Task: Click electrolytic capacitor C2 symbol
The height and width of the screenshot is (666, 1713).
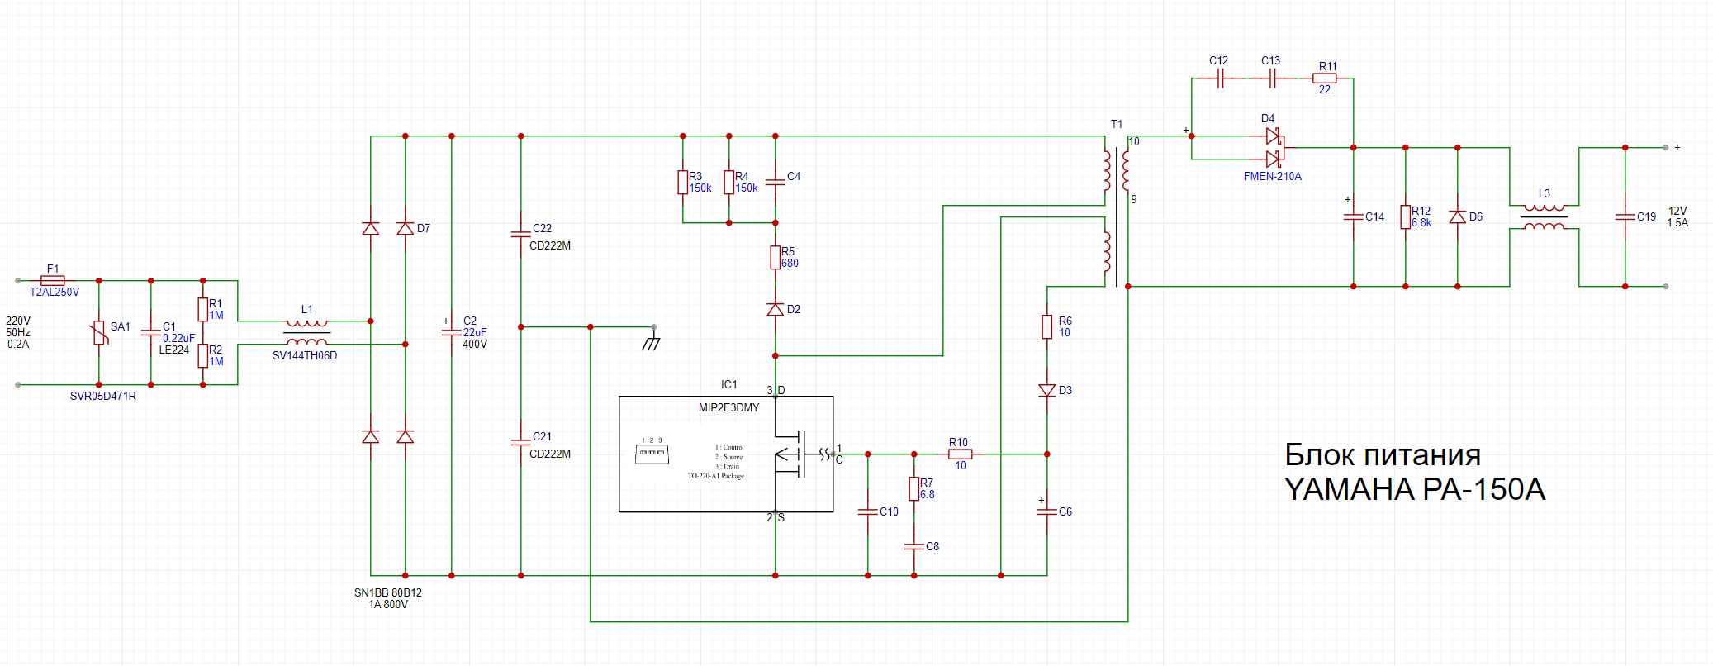Action: (452, 332)
